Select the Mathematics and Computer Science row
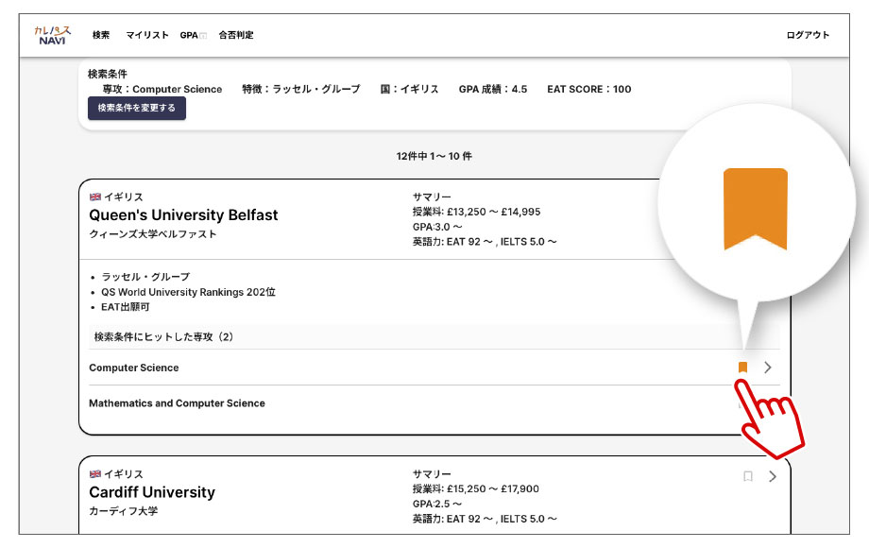Screen dimensions: 869x548 (x=177, y=403)
